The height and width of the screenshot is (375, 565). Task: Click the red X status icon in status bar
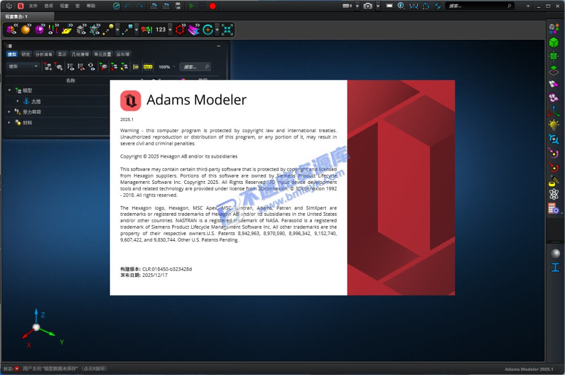point(17,369)
